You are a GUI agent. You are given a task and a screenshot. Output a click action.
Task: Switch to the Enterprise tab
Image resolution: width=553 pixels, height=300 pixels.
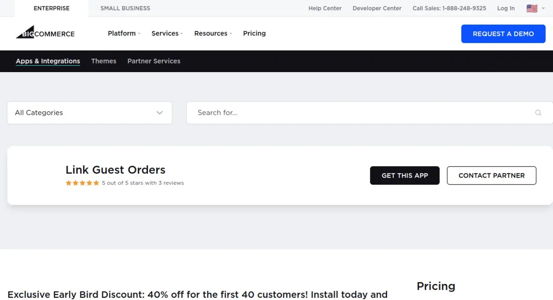tap(52, 8)
